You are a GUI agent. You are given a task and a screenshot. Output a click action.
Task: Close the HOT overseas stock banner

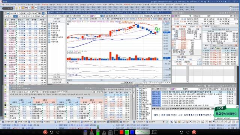237,107
